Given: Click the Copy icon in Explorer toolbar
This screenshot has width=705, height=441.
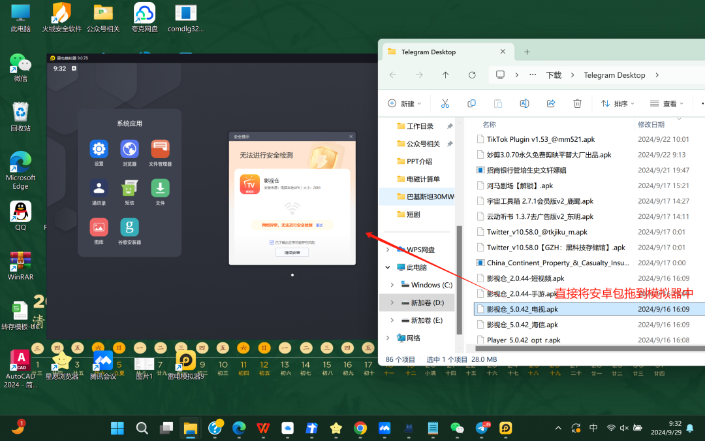Looking at the screenshot, I should (x=472, y=103).
